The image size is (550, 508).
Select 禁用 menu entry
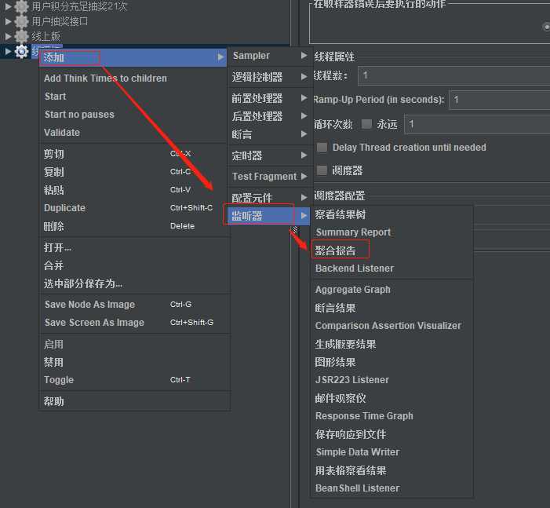point(133,362)
